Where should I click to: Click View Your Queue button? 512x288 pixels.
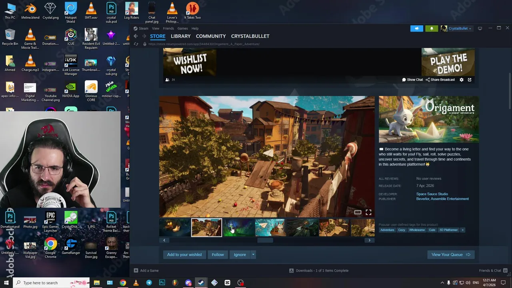(450, 254)
